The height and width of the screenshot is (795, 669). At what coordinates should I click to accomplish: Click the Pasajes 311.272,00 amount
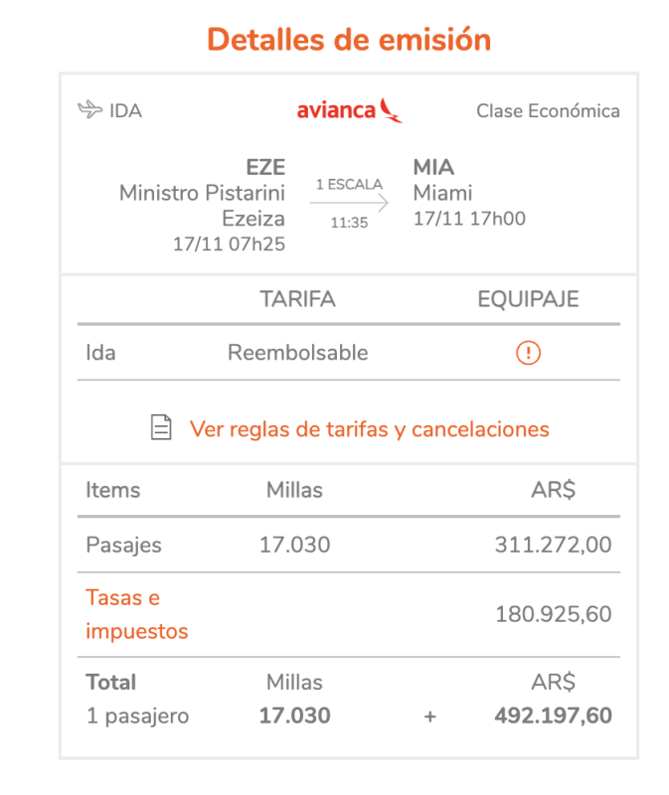[553, 545]
